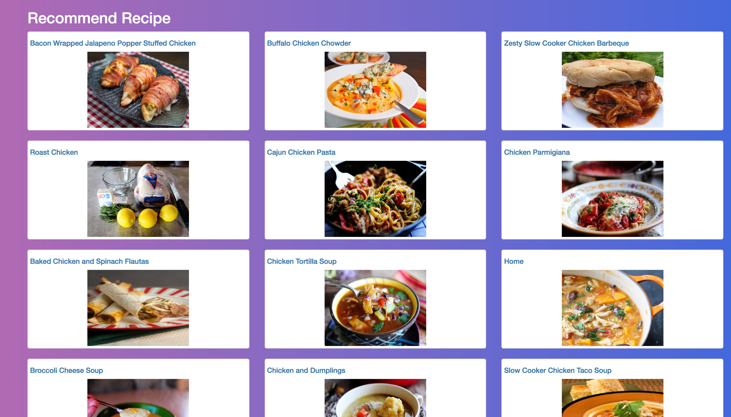The height and width of the screenshot is (417, 731).
Task: Click the bacon-wrapped chicken photo
Action: tap(138, 90)
